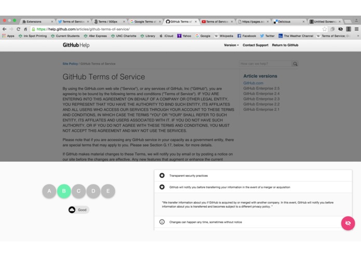
Task: Open the Chrome hamburger menu
Action: point(356,29)
